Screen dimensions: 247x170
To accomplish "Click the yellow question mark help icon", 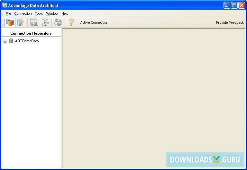I will pos(71,22).
